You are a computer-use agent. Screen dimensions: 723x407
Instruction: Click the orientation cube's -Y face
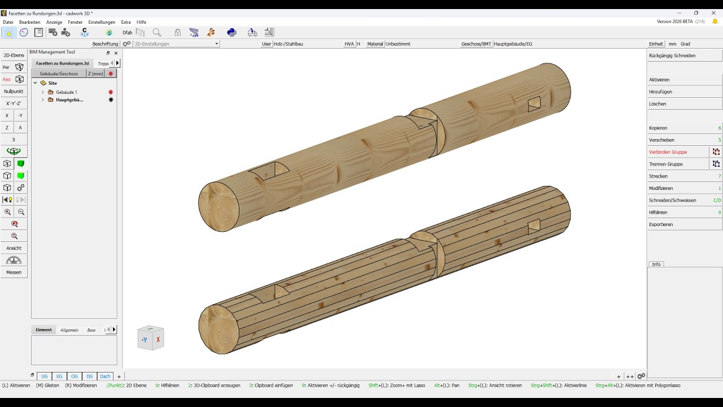tap(145, 340)
